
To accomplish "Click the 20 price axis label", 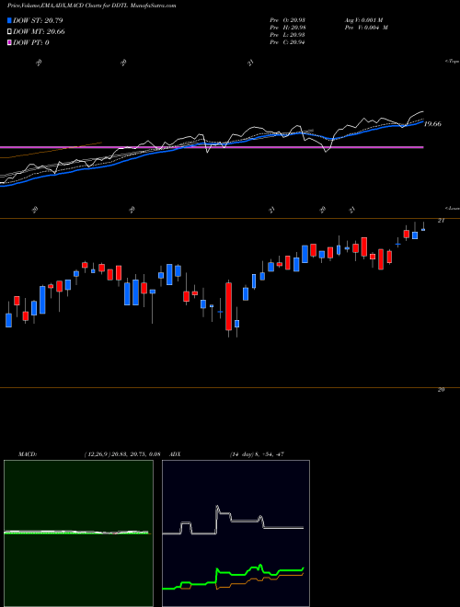I will coord(441,390).
